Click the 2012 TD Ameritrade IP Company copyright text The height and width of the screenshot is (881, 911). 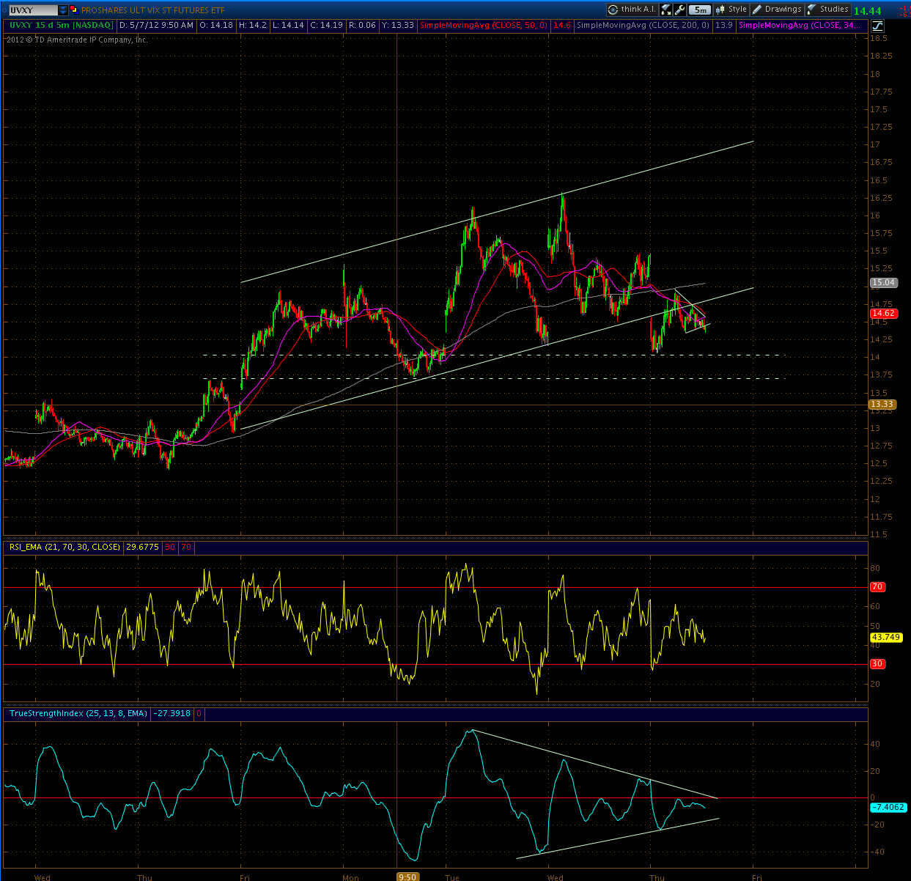77,40
